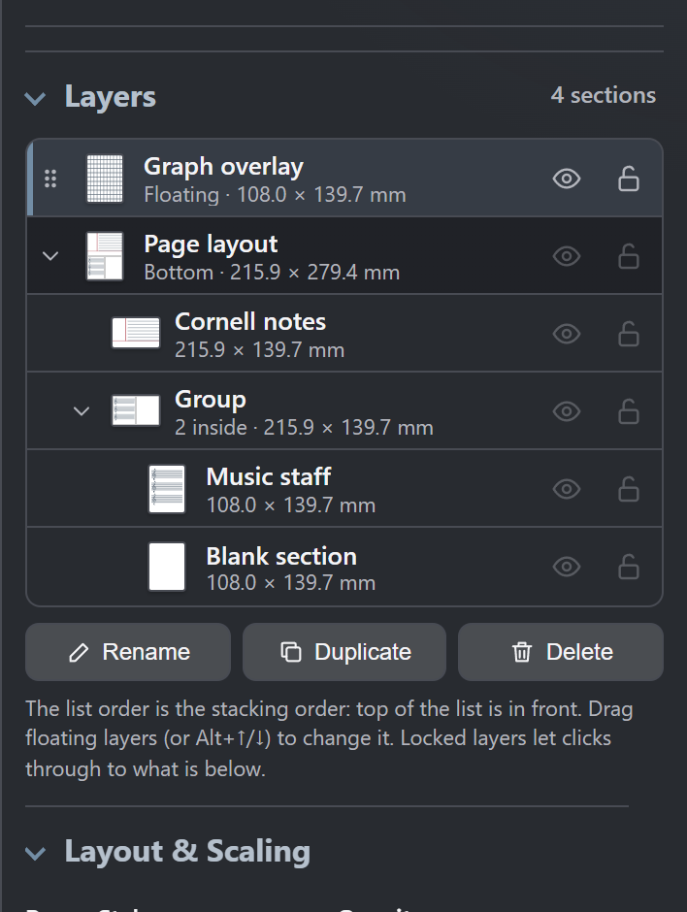Select the Group layer name
Viewport: 687px width, 912px height.
click(211, 400)
